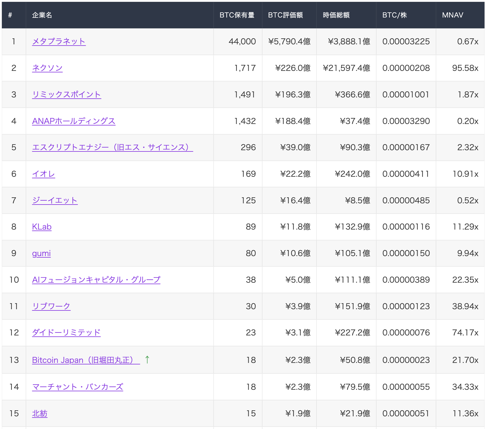Open the イオレ company link

43,174
